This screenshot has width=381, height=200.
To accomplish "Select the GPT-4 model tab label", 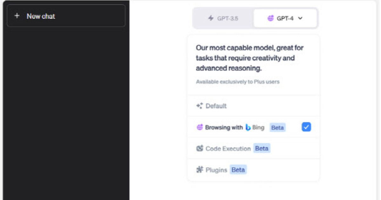I will coord(285,18).
